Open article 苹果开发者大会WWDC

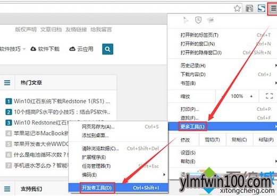(41, 144)
